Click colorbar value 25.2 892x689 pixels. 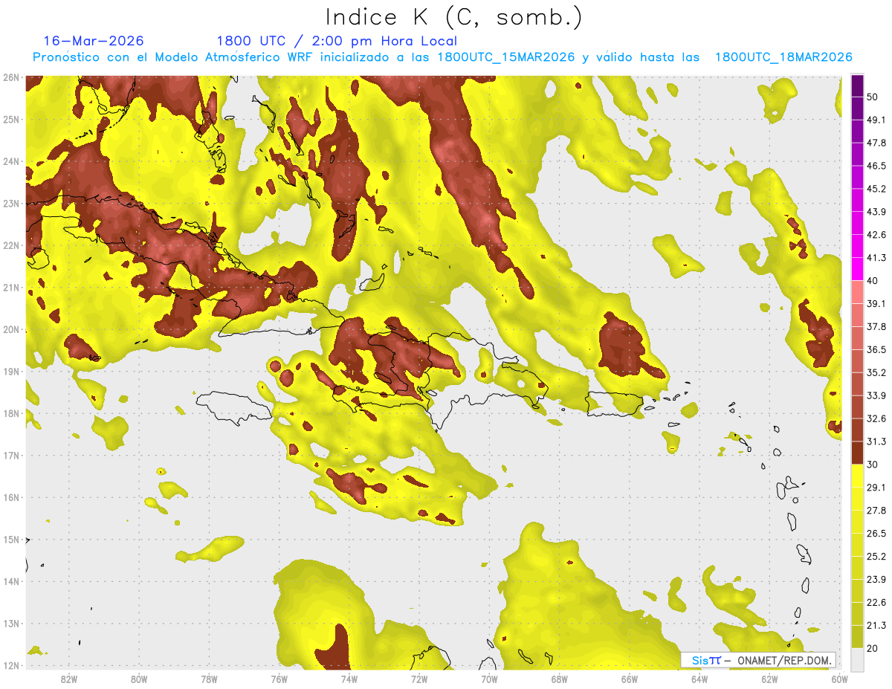pyautogui.click(x=876, y=556)
